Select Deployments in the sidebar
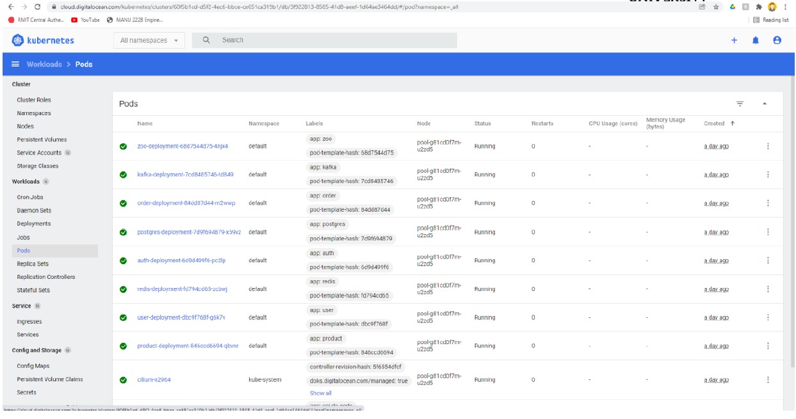 point(33,224)
